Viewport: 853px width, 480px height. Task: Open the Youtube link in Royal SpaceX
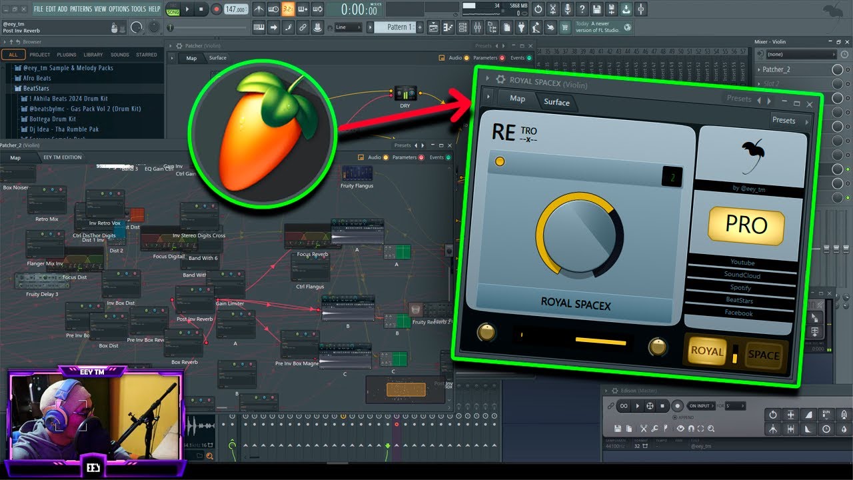pos(742,262)
